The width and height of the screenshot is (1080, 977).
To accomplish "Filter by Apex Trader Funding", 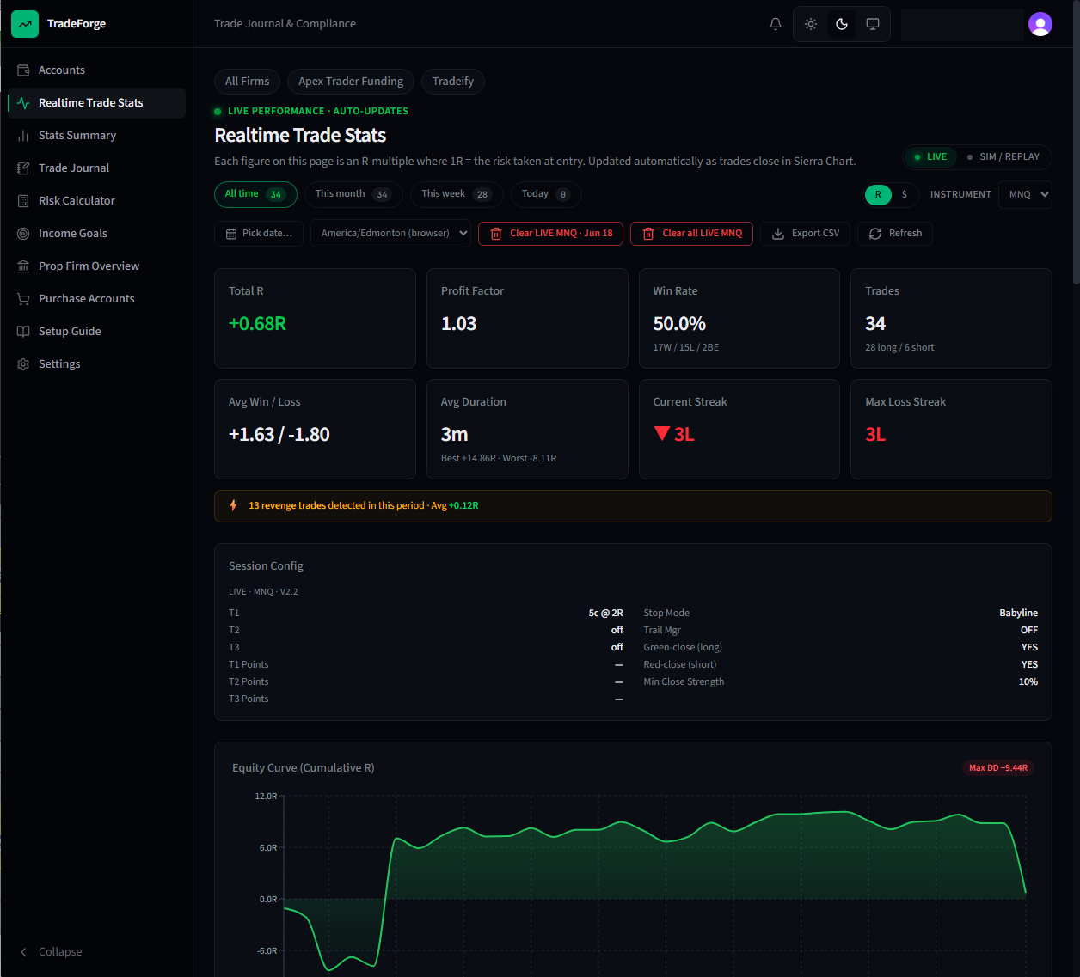I will [351, 82].
